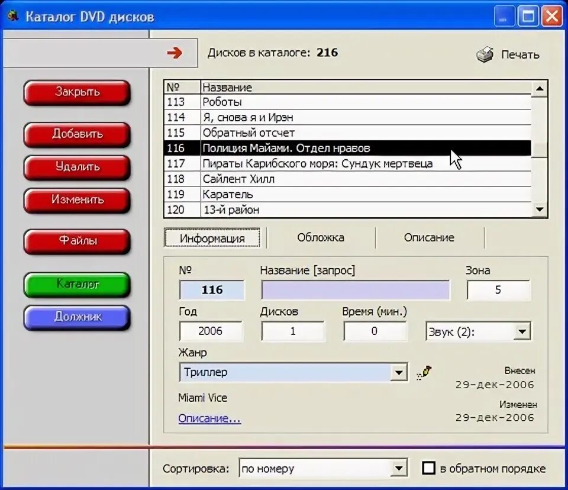Open the Жанр dropdown showing Триллер

tap(398, 372)
